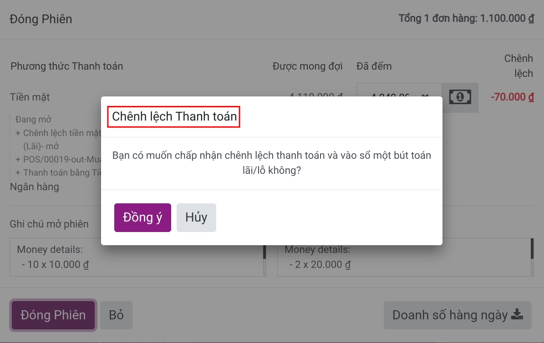
Task: Open the -70.000 đ difference link
Action: (x=512, y=97)
